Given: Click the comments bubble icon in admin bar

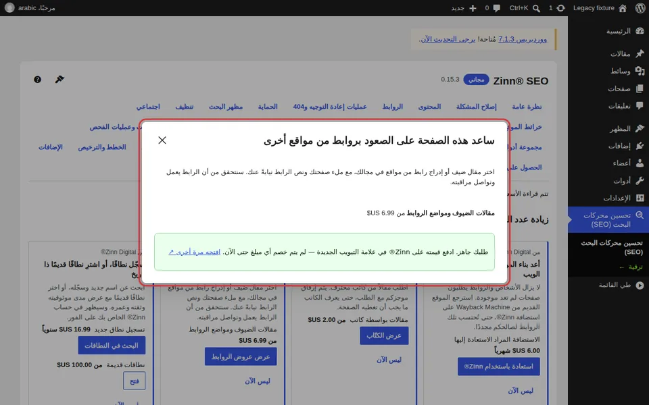Looking at the screenshot, I should [x=497, y=8].
